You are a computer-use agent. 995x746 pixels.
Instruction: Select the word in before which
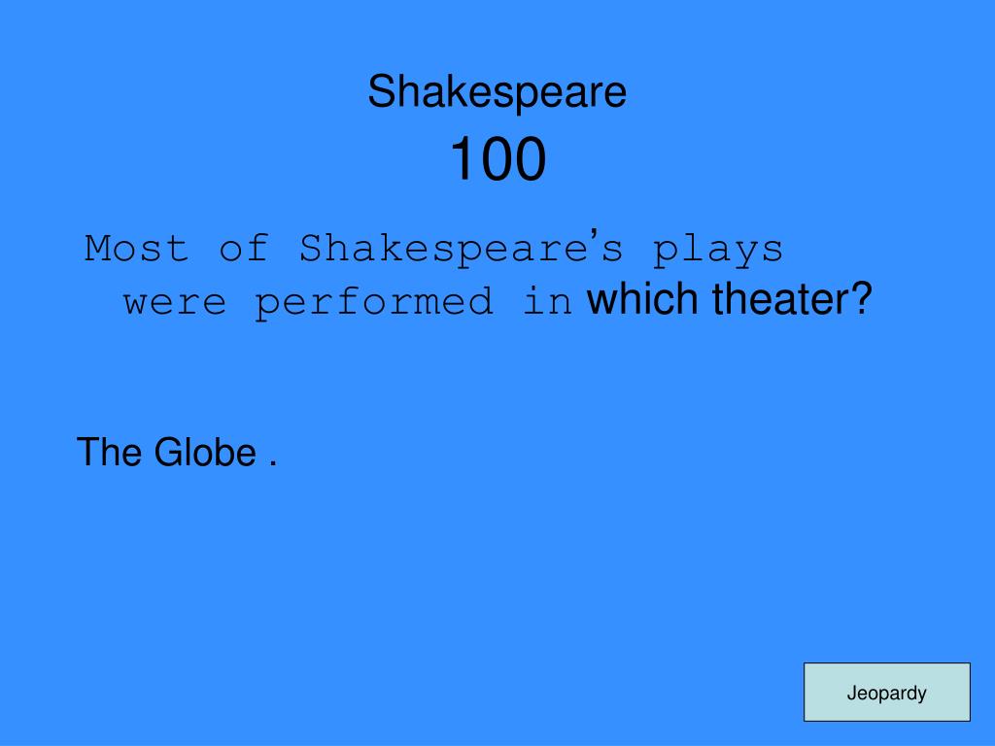[547, 301]
